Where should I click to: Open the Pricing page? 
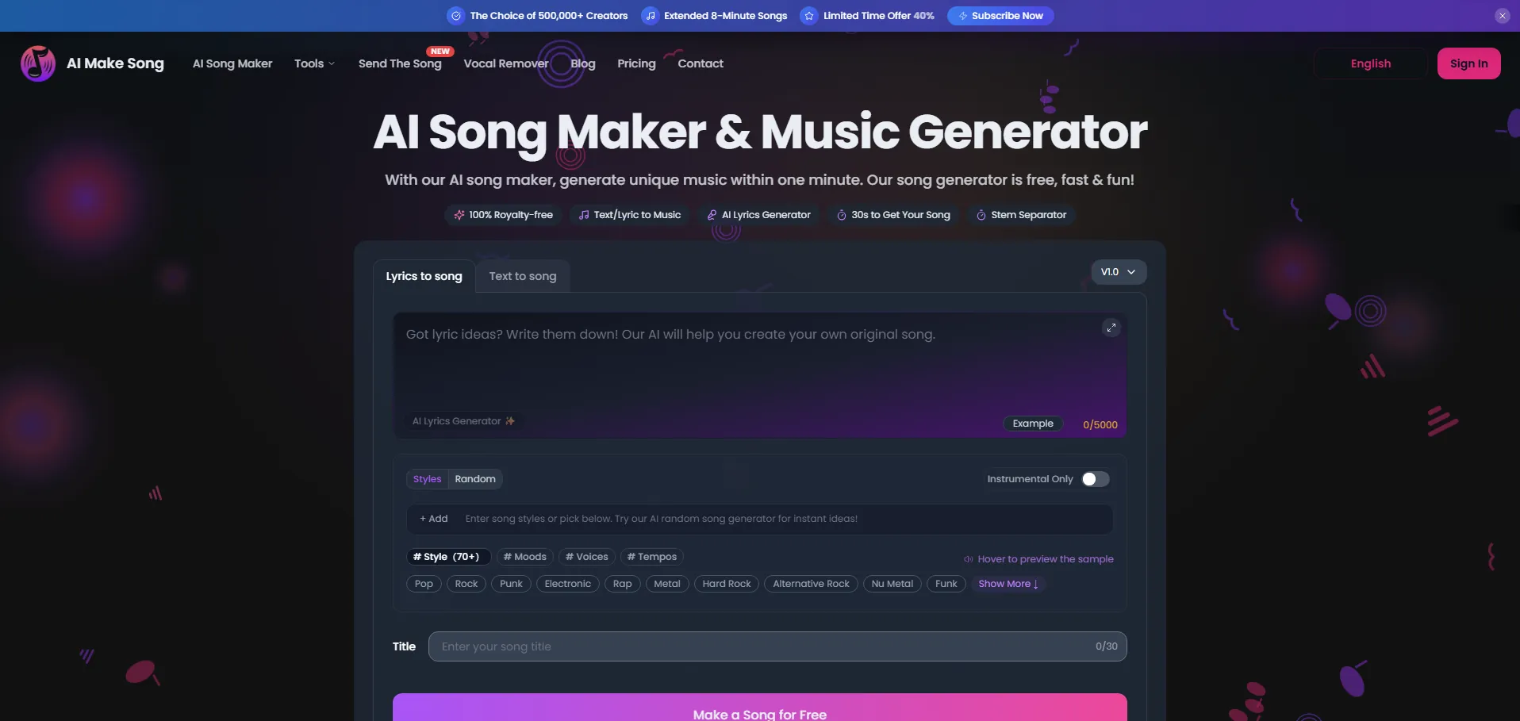pyautogui.click(x=636, y=63)
